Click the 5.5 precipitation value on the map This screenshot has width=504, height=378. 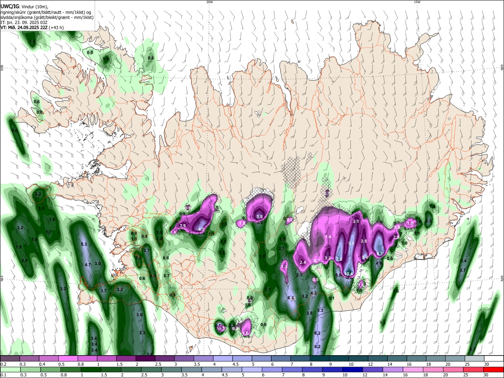pyautogui.click(x=339, y=275)
